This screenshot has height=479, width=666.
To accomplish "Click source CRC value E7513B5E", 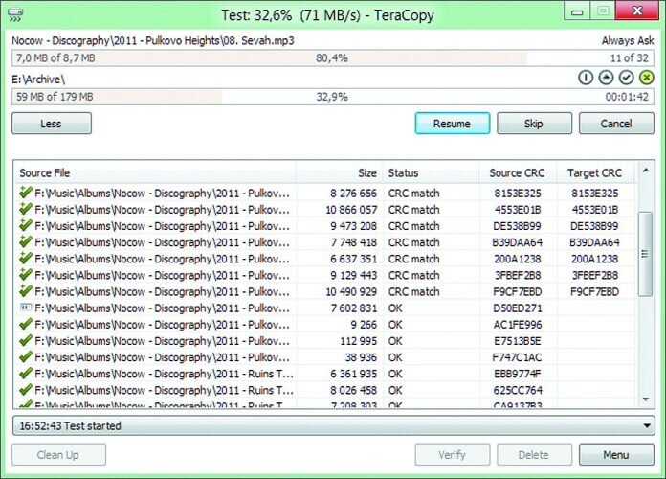I will coord(518,341).
